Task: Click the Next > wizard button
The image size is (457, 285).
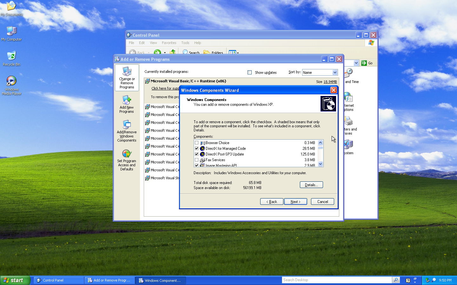Action: coord(295,202)
